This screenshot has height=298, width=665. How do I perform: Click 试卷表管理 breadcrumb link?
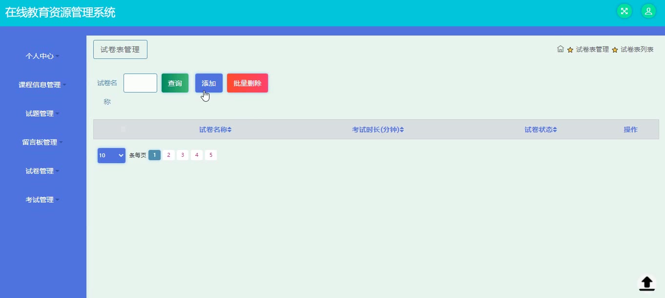pos(592,49)
